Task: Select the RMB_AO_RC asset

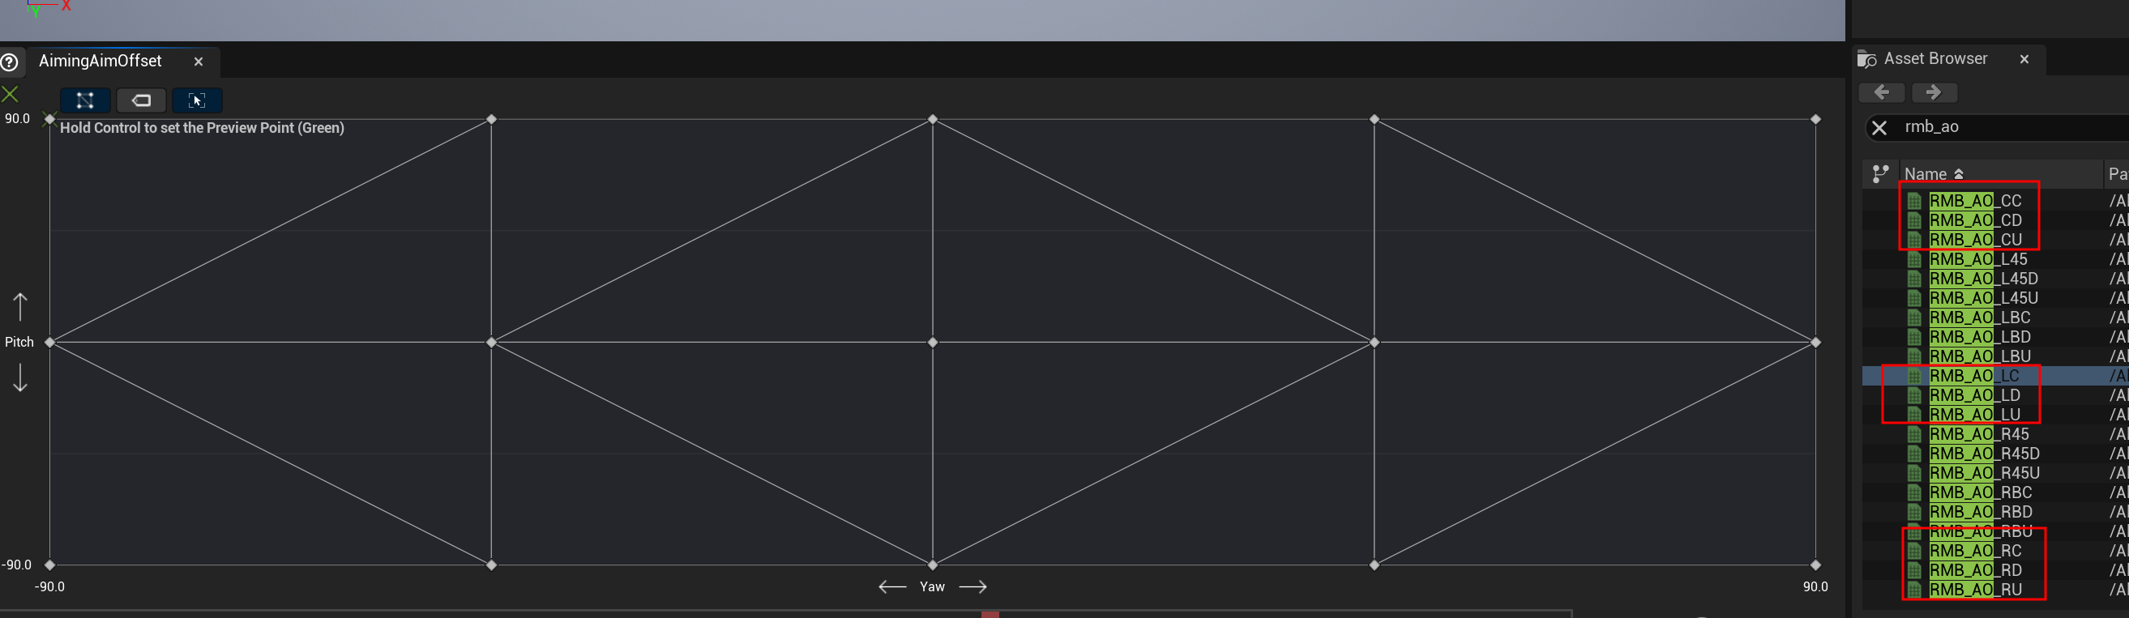Action: tap(1975, 551)
